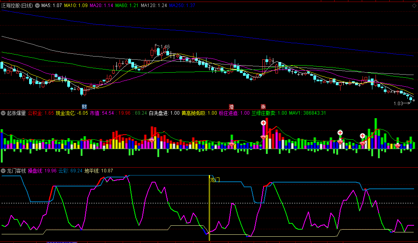Select the 泛海控股(日线) chart title
Screen dimensions: 418x243
point(17,5)
